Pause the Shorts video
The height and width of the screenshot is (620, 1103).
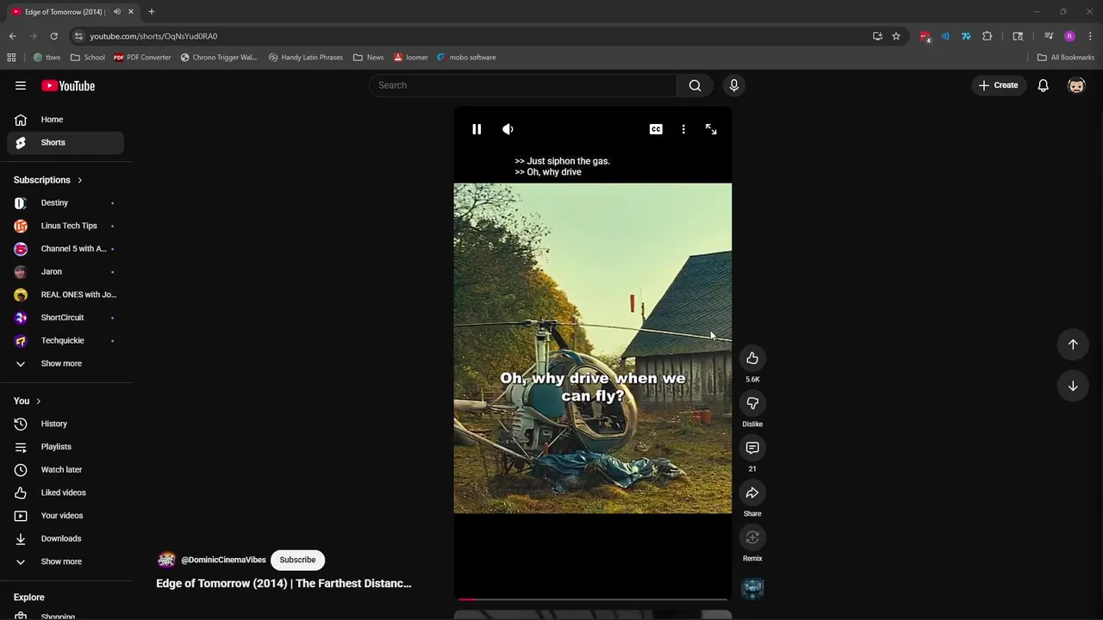477,129
